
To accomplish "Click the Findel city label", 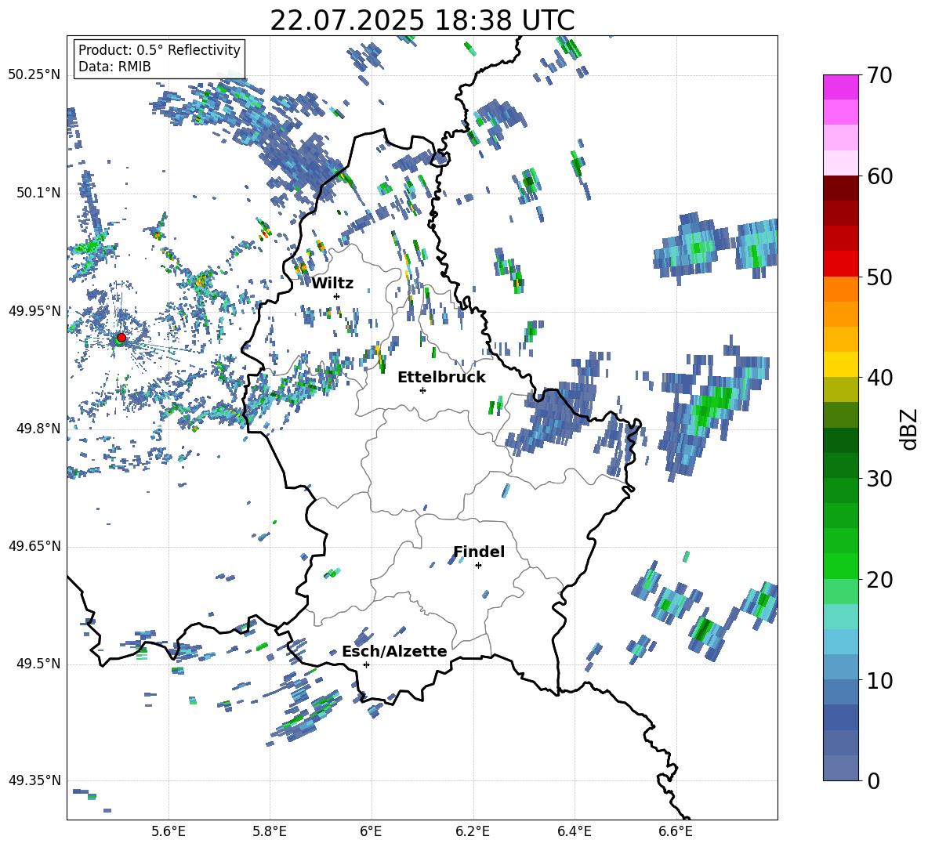I will (x=479, y=552).
